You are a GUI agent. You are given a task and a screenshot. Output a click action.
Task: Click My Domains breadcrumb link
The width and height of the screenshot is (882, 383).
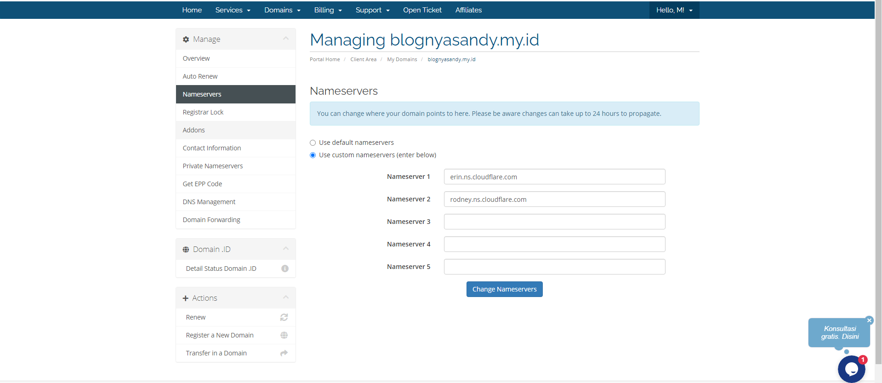(402, 59)
